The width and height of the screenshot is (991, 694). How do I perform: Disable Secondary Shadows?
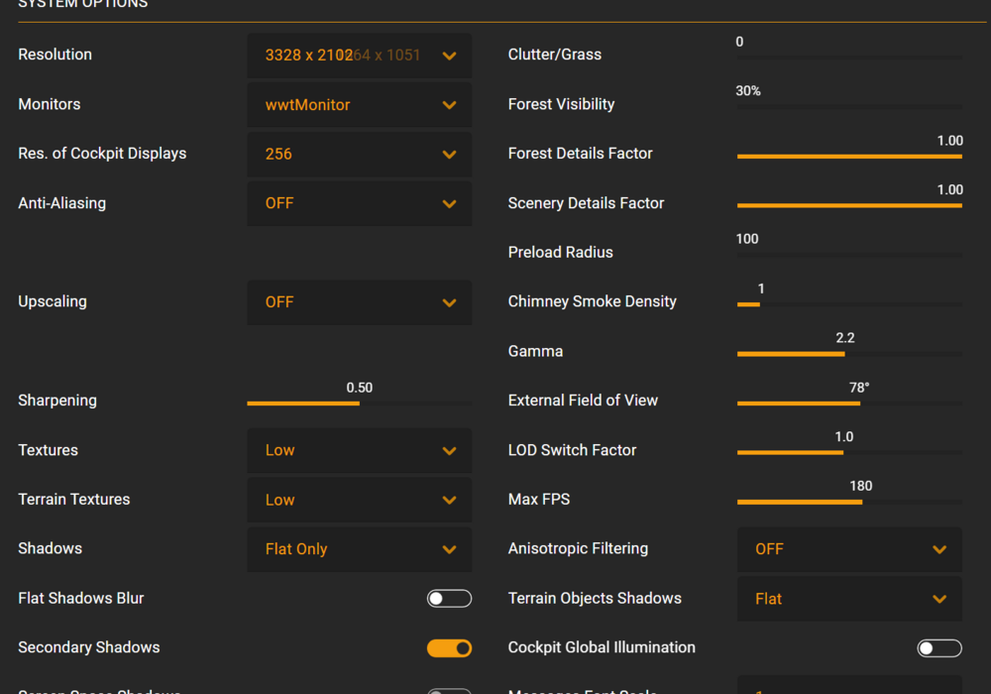449,647
